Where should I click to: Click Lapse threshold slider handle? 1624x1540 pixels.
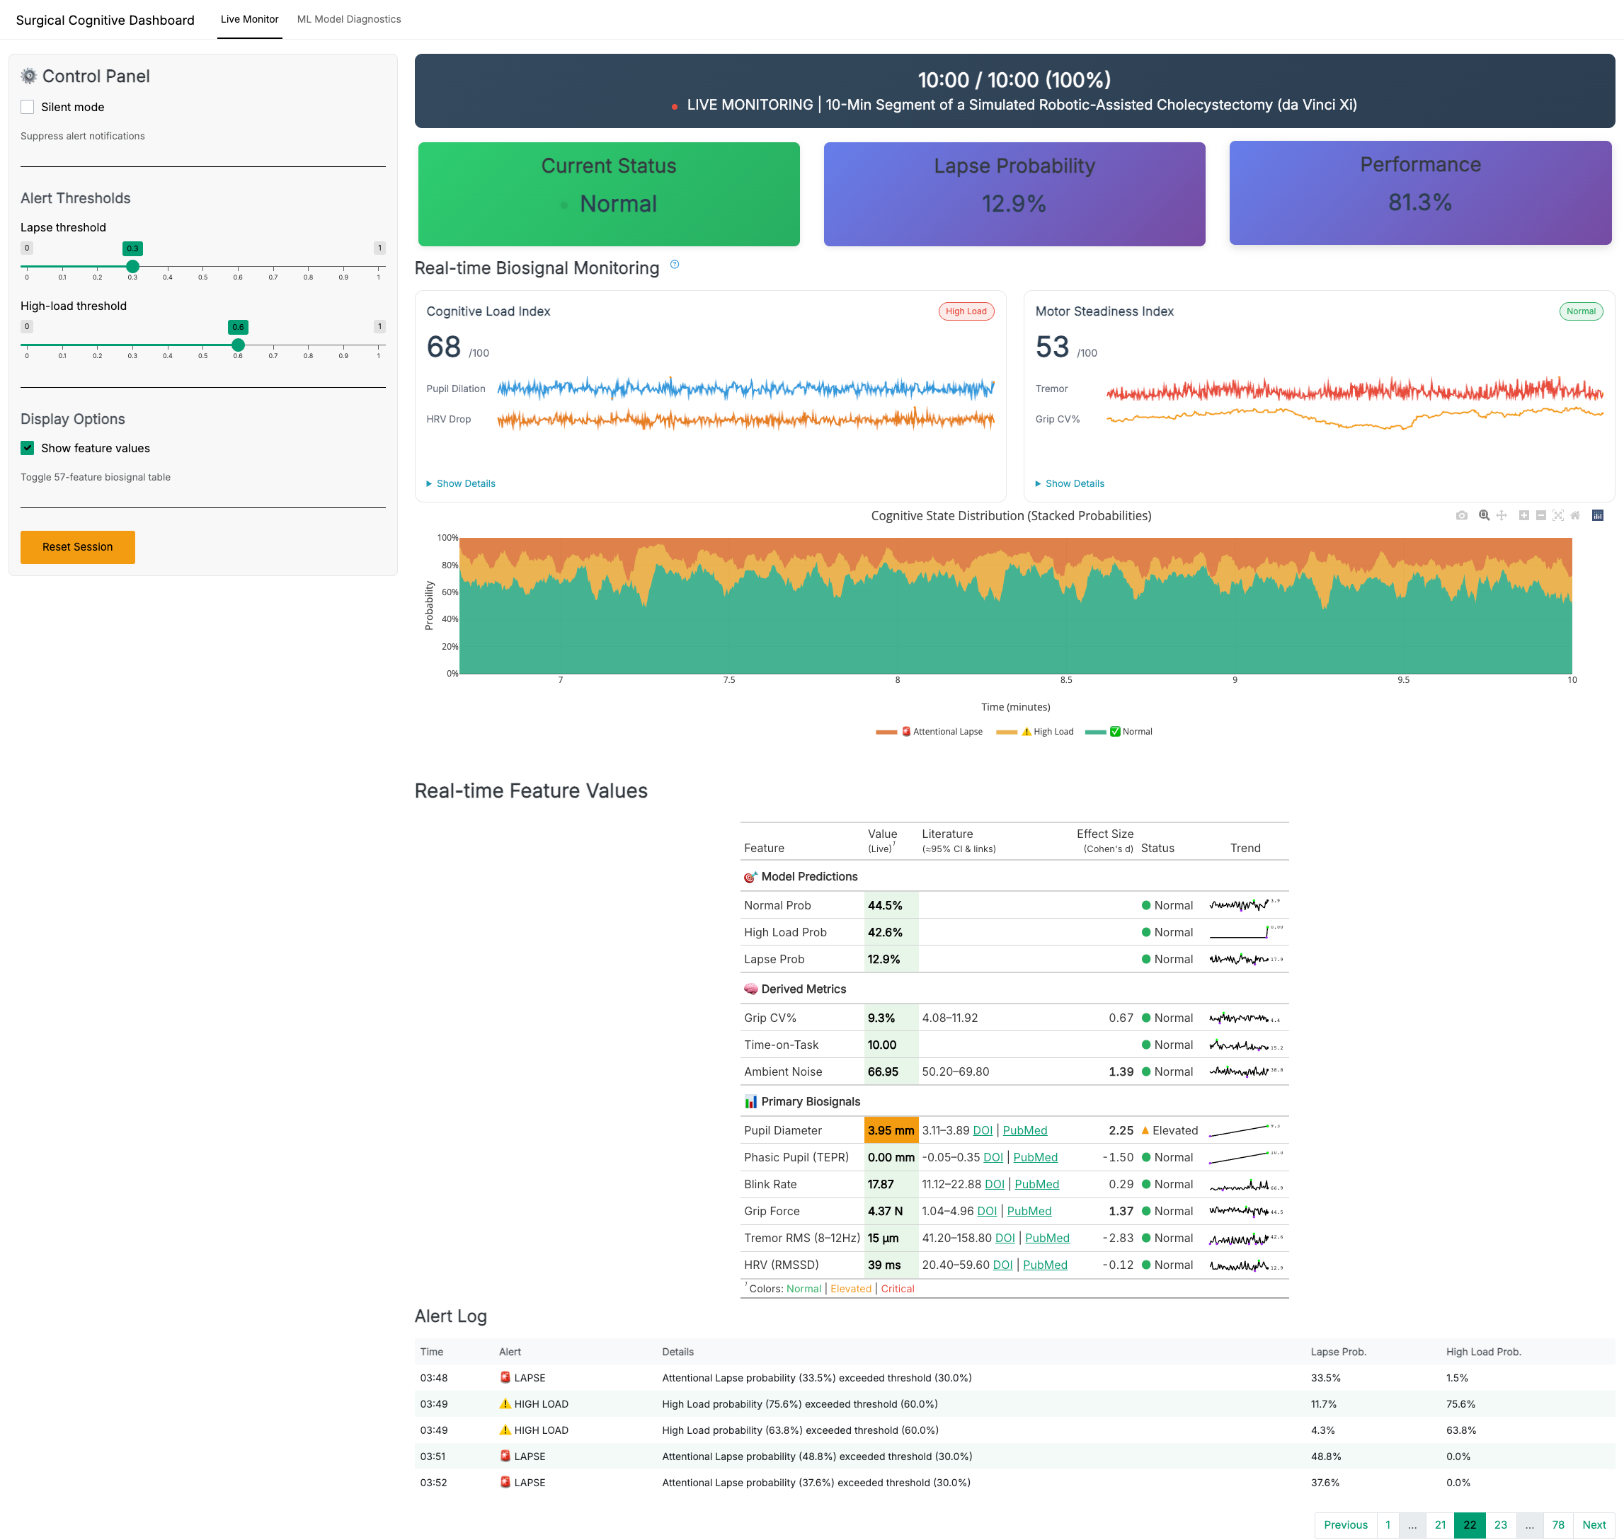click(132, 267)
